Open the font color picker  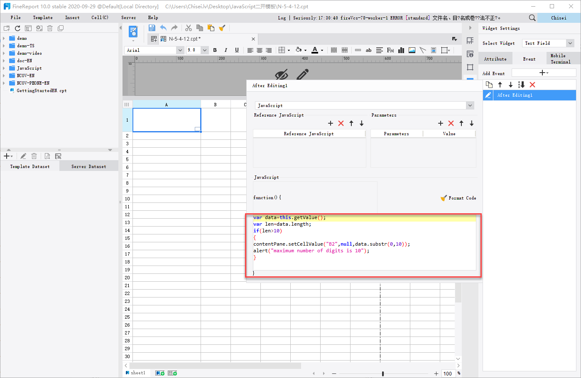315,50
